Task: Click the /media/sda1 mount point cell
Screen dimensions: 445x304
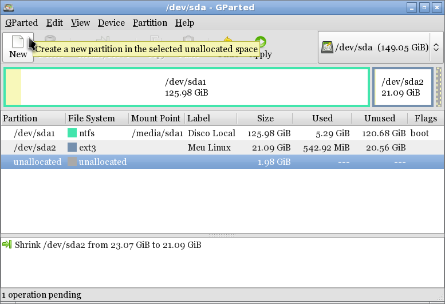Action: (157, 133)
